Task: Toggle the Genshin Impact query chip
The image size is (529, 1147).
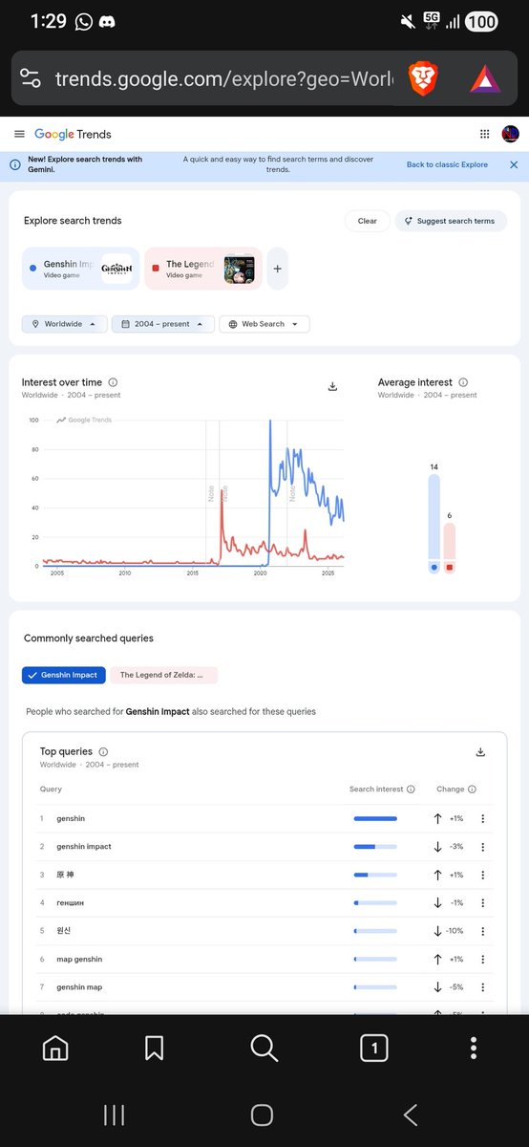Action: (x=64, y=675)
